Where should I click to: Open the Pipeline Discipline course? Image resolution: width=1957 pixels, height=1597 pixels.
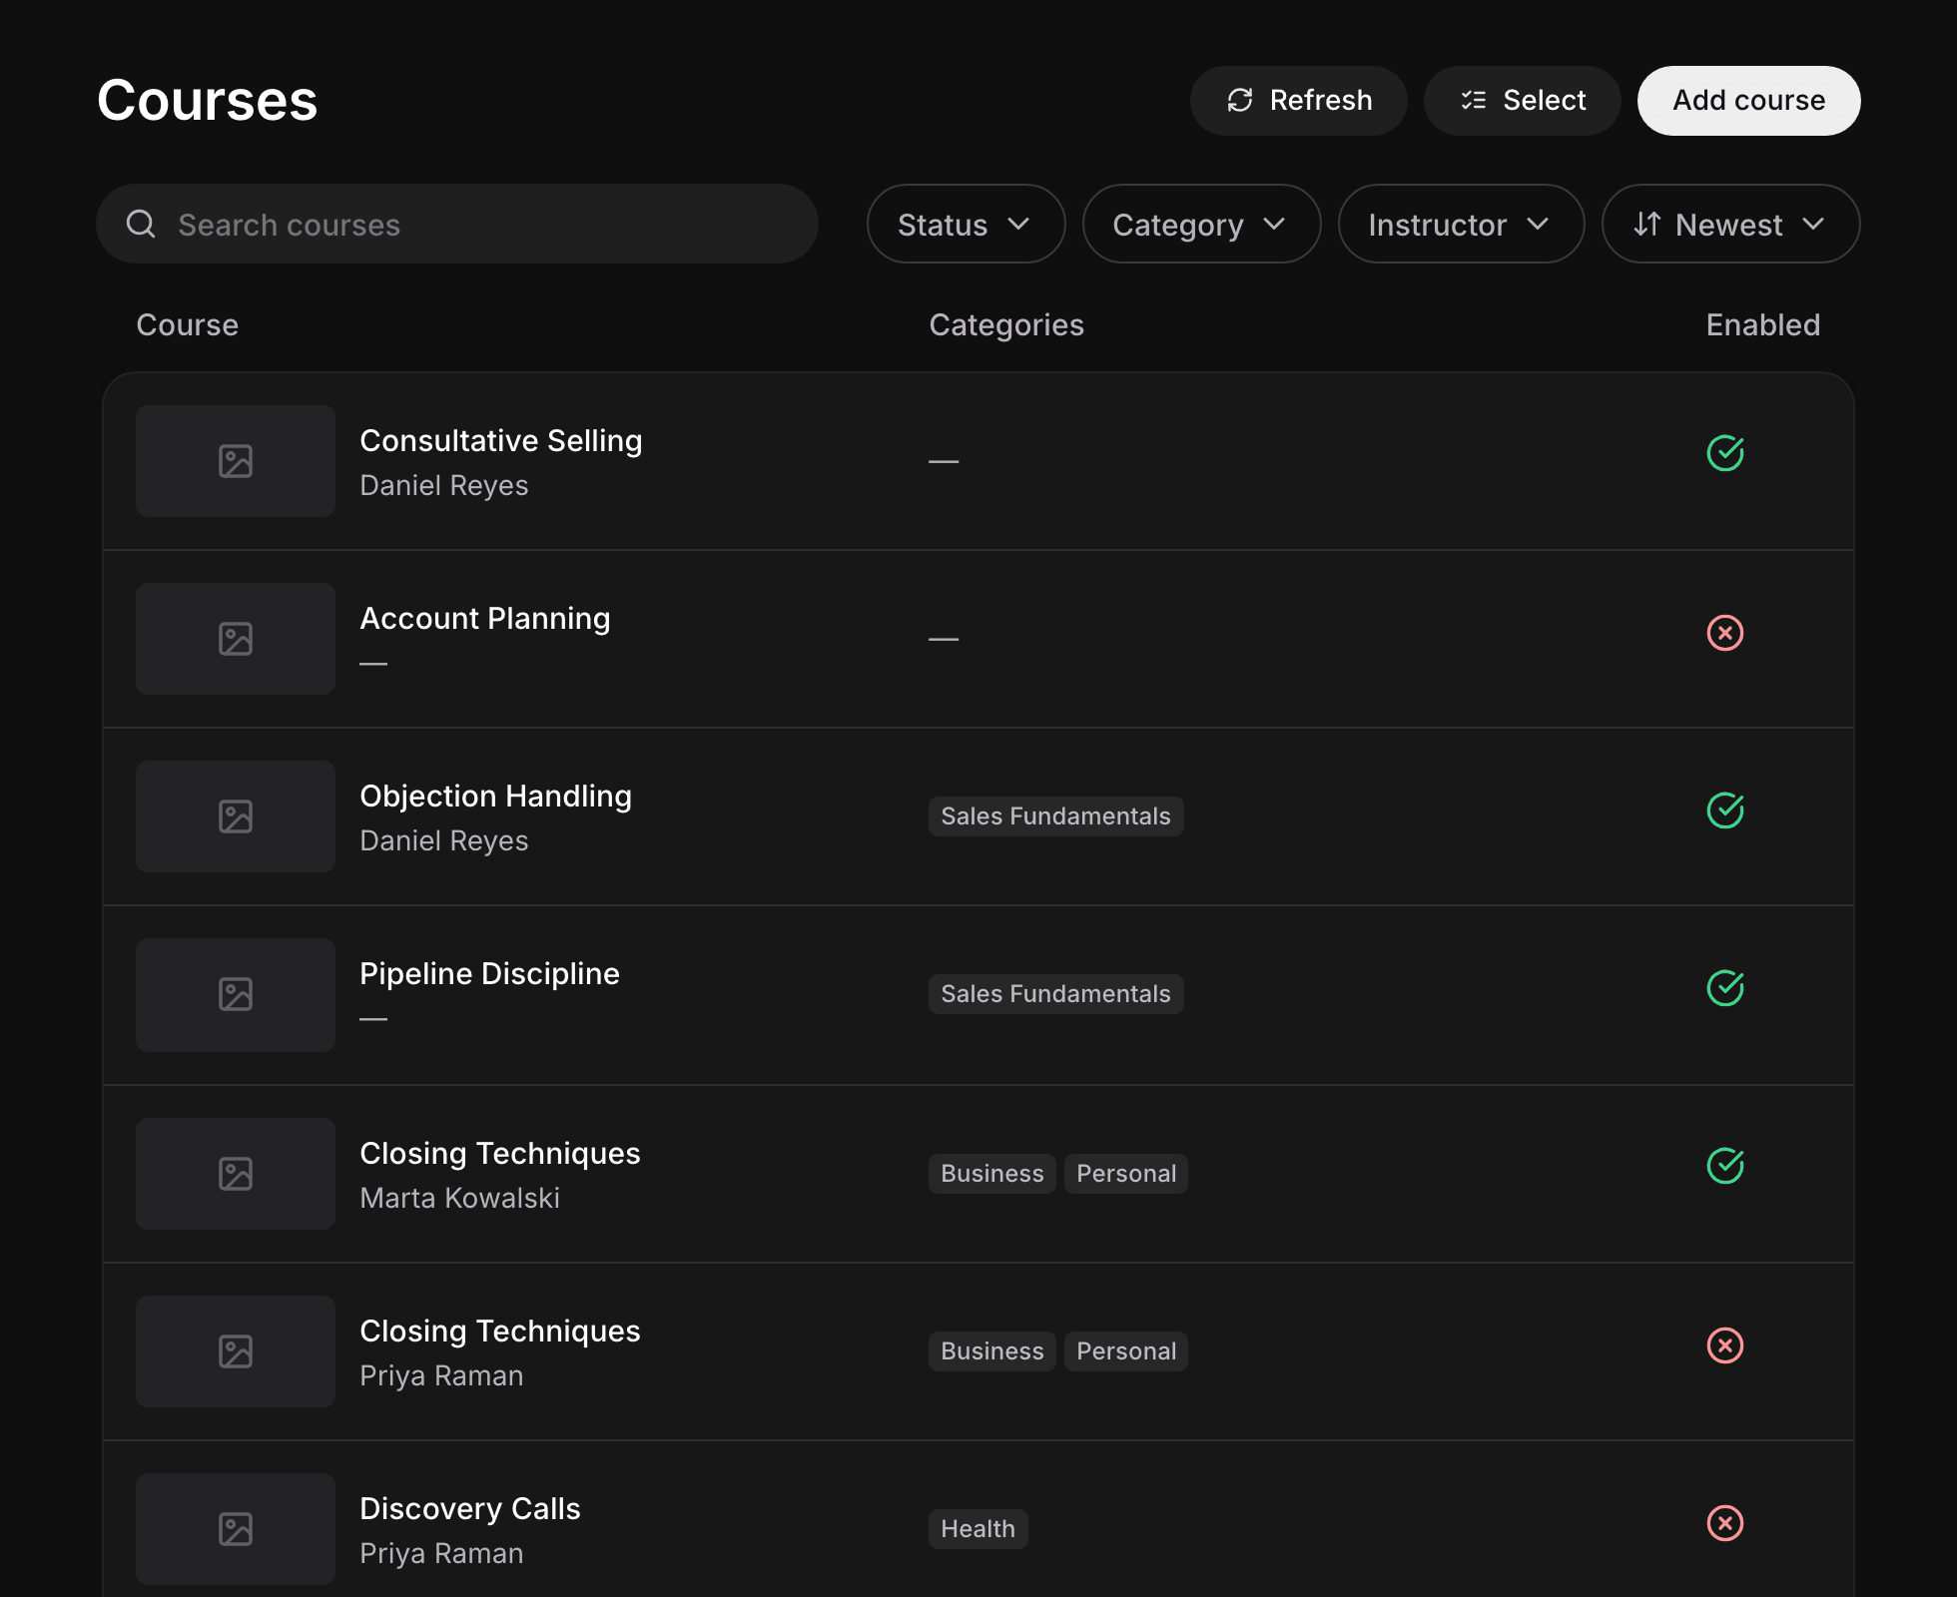(x=490, y=973)
